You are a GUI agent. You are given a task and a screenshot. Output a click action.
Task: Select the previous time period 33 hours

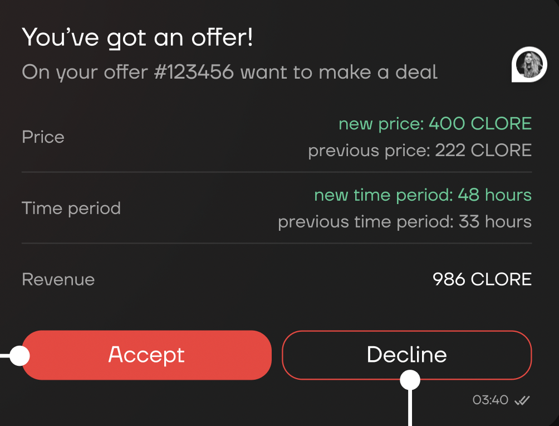405,222
